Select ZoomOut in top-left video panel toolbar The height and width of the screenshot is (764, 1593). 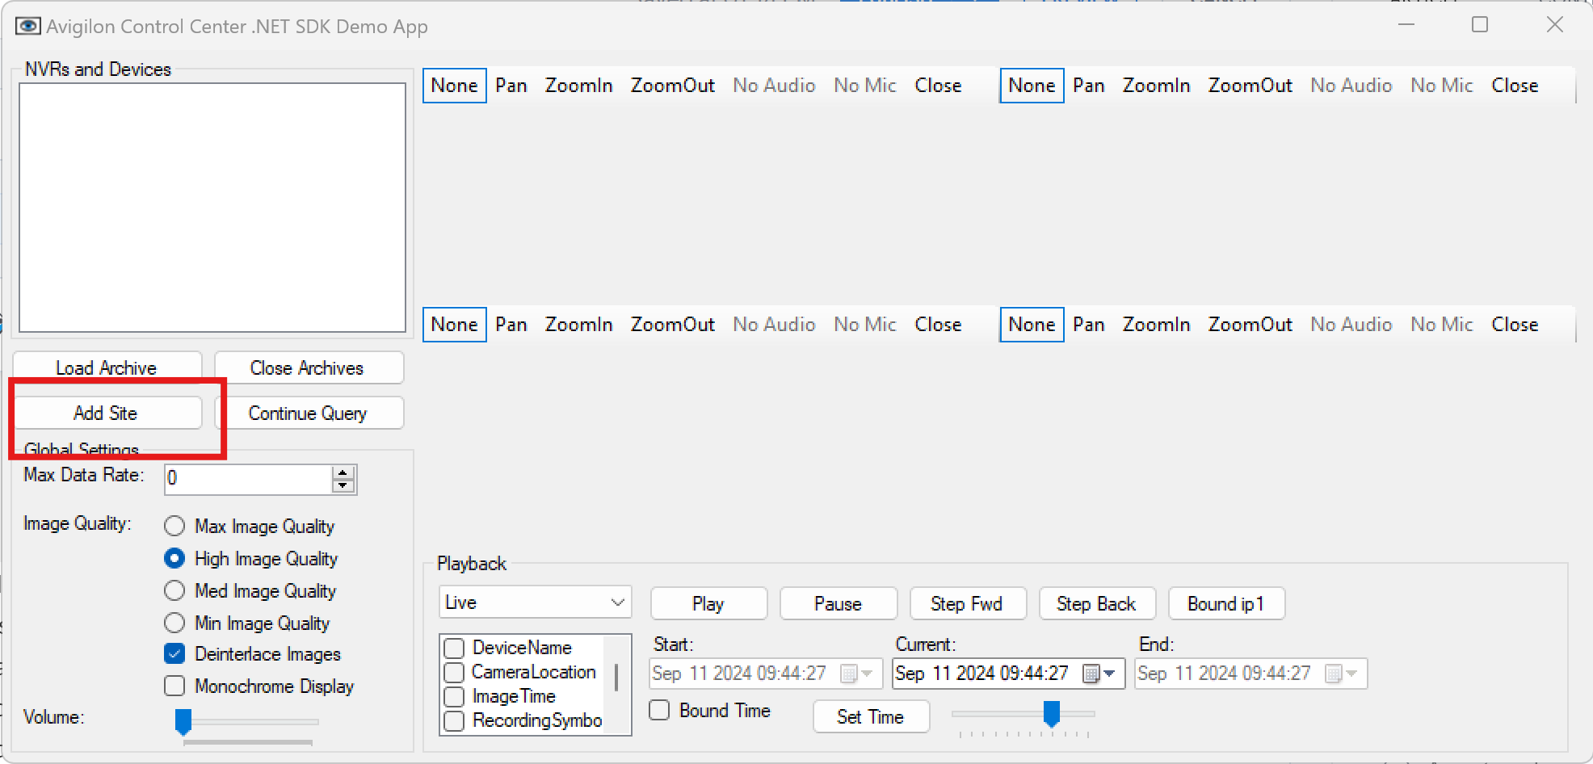pyautogui.click(x=672, y=86)
